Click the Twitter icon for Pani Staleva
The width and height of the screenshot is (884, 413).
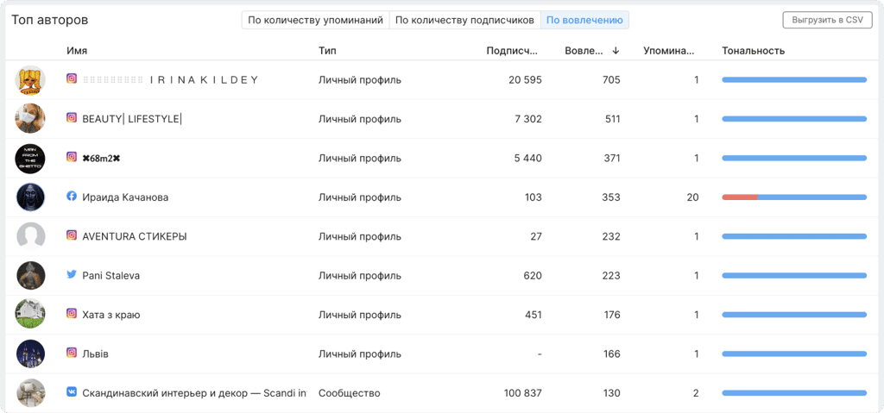[72, 275]
